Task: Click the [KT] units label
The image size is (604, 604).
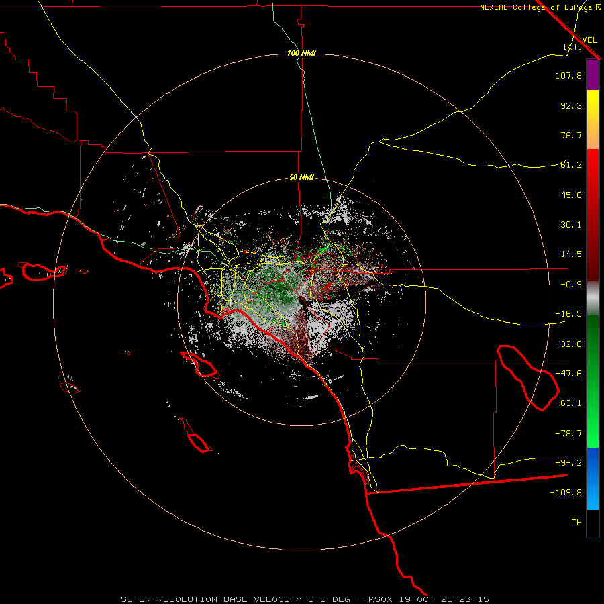Action: pyautogui.click(x=573, y=46)
